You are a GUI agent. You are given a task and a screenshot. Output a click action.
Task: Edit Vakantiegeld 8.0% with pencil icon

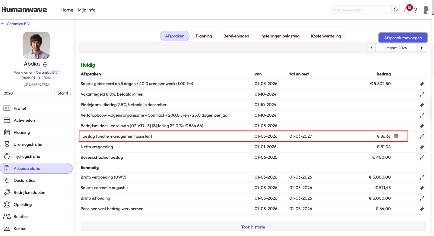[422, 94]
